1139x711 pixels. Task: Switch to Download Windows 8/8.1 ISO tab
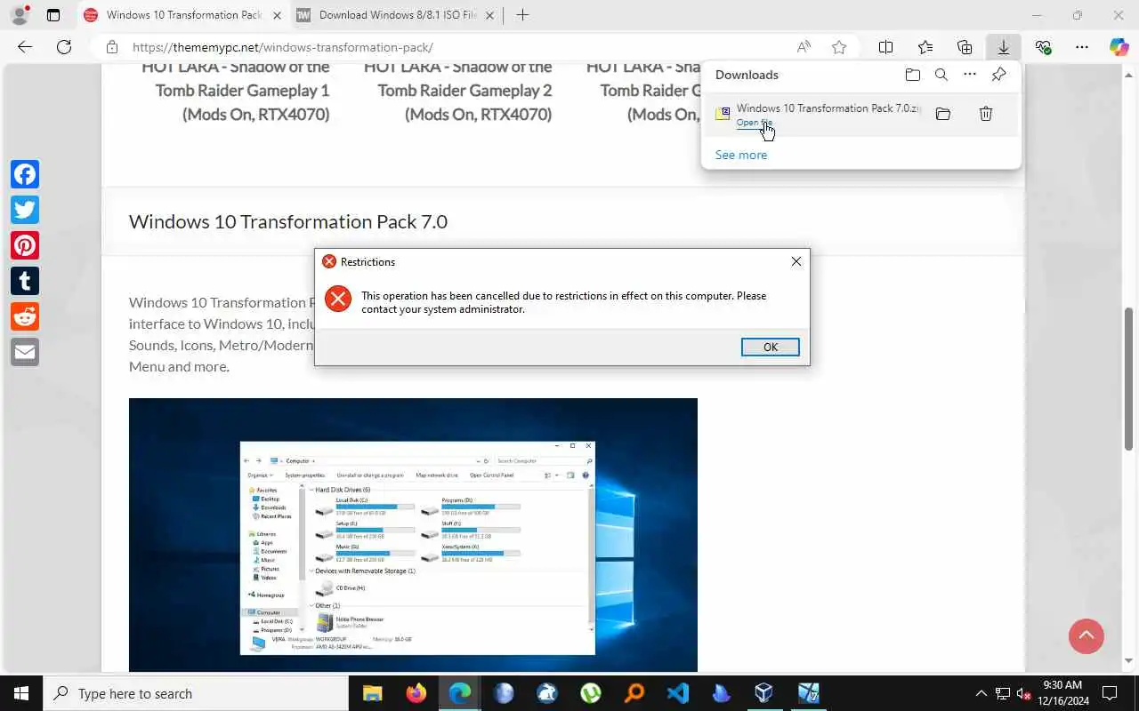[x=398, y=15]
